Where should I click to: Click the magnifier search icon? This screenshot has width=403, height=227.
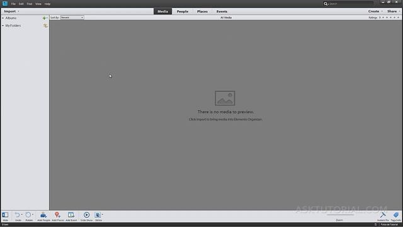coord(326,4)
